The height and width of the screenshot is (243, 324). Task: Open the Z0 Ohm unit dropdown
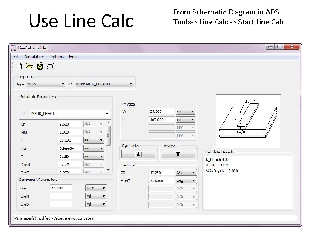click(x=186, y=172)
